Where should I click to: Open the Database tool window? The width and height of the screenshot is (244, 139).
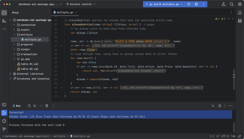[240, 20]
